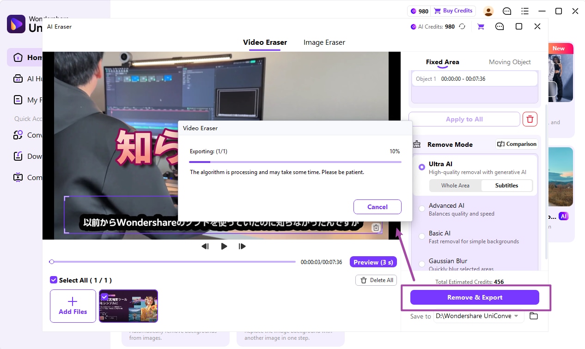
Task: Open the My Files sidebar icon
Action: tap(18, 100)
